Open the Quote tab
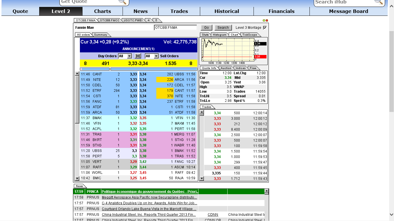The height and width of the screenshot is (221, 394). click(20, 11)
